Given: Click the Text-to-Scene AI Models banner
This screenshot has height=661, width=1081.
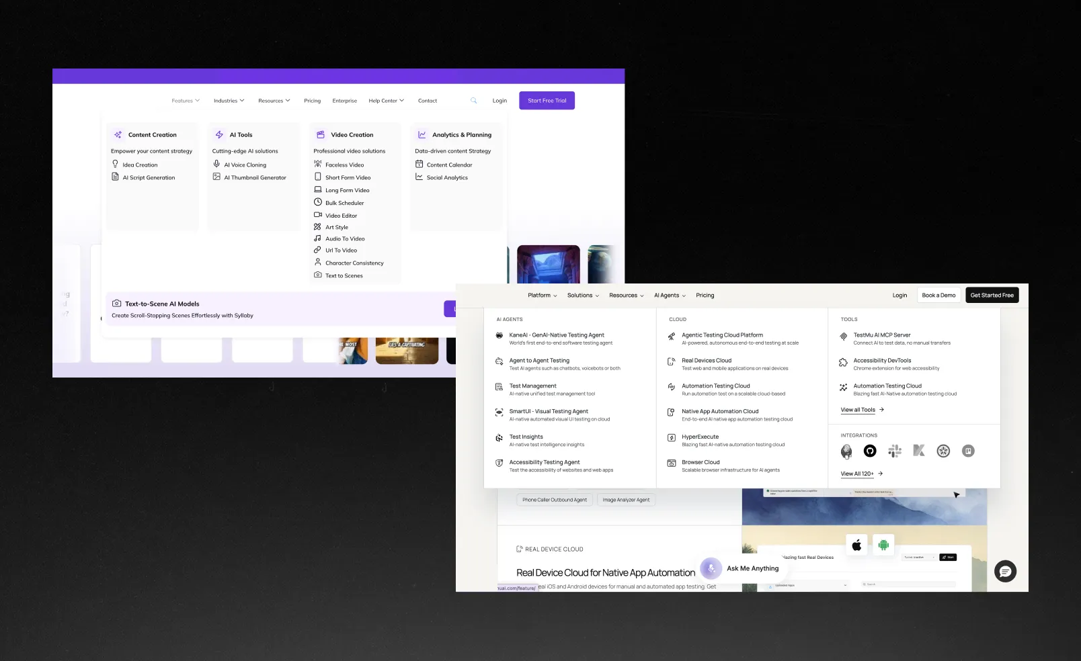Looking at the screenshot, I should coord(281,309).
